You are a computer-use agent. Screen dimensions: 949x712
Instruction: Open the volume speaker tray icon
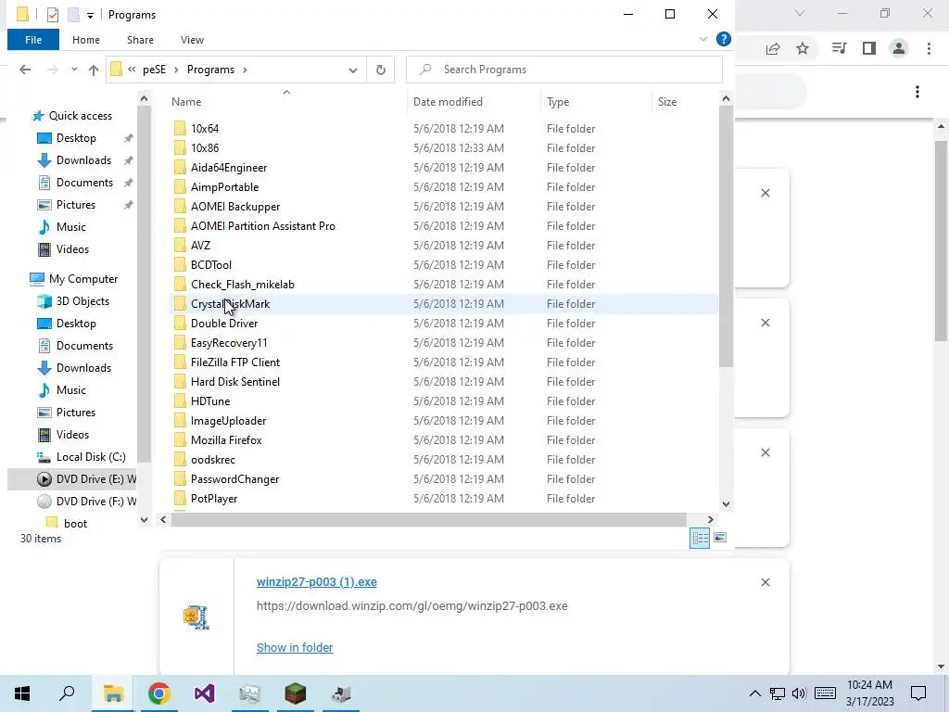[799, 693]
